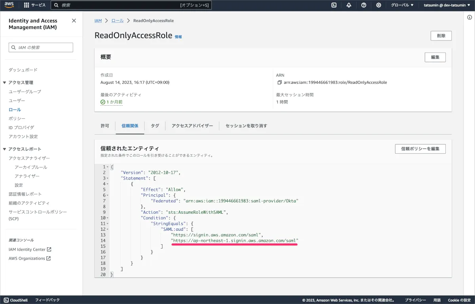Click the 信頼ポリシーを編集 button

[420, 149]
